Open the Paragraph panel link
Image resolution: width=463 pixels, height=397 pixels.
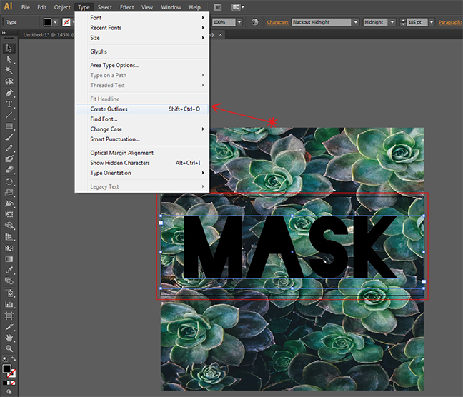tap(450, 22)
